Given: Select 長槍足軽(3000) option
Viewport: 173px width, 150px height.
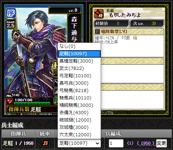Looking at the screenshot, I should coord(79,61).
